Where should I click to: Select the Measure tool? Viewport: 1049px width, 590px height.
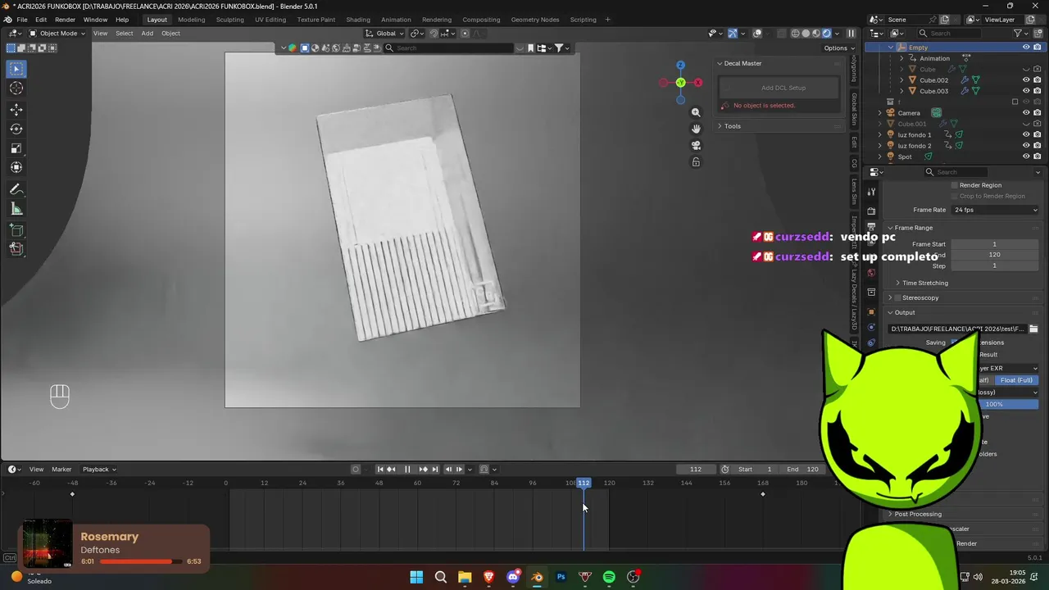[x=16, y=210]
